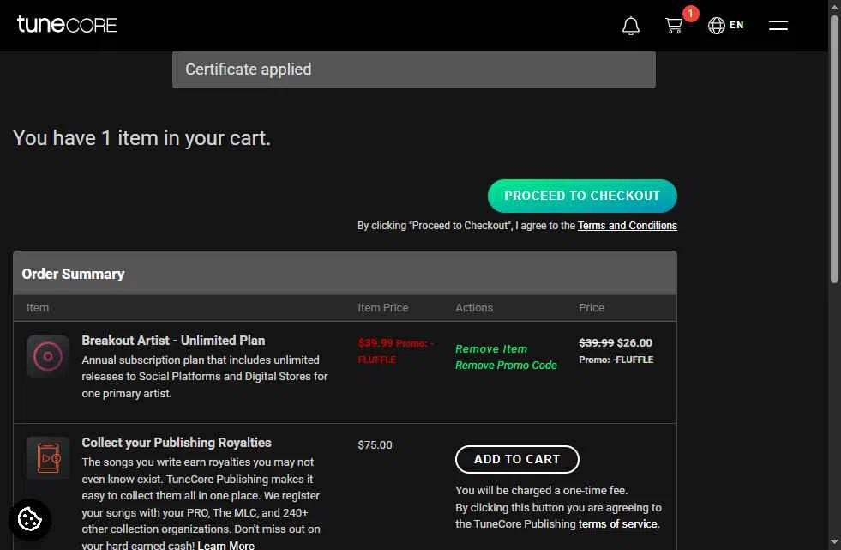The height and width of the screenshot is (550, 841).
Task: Click the Publishing Royalties product icon
Action: click(48, 457)
